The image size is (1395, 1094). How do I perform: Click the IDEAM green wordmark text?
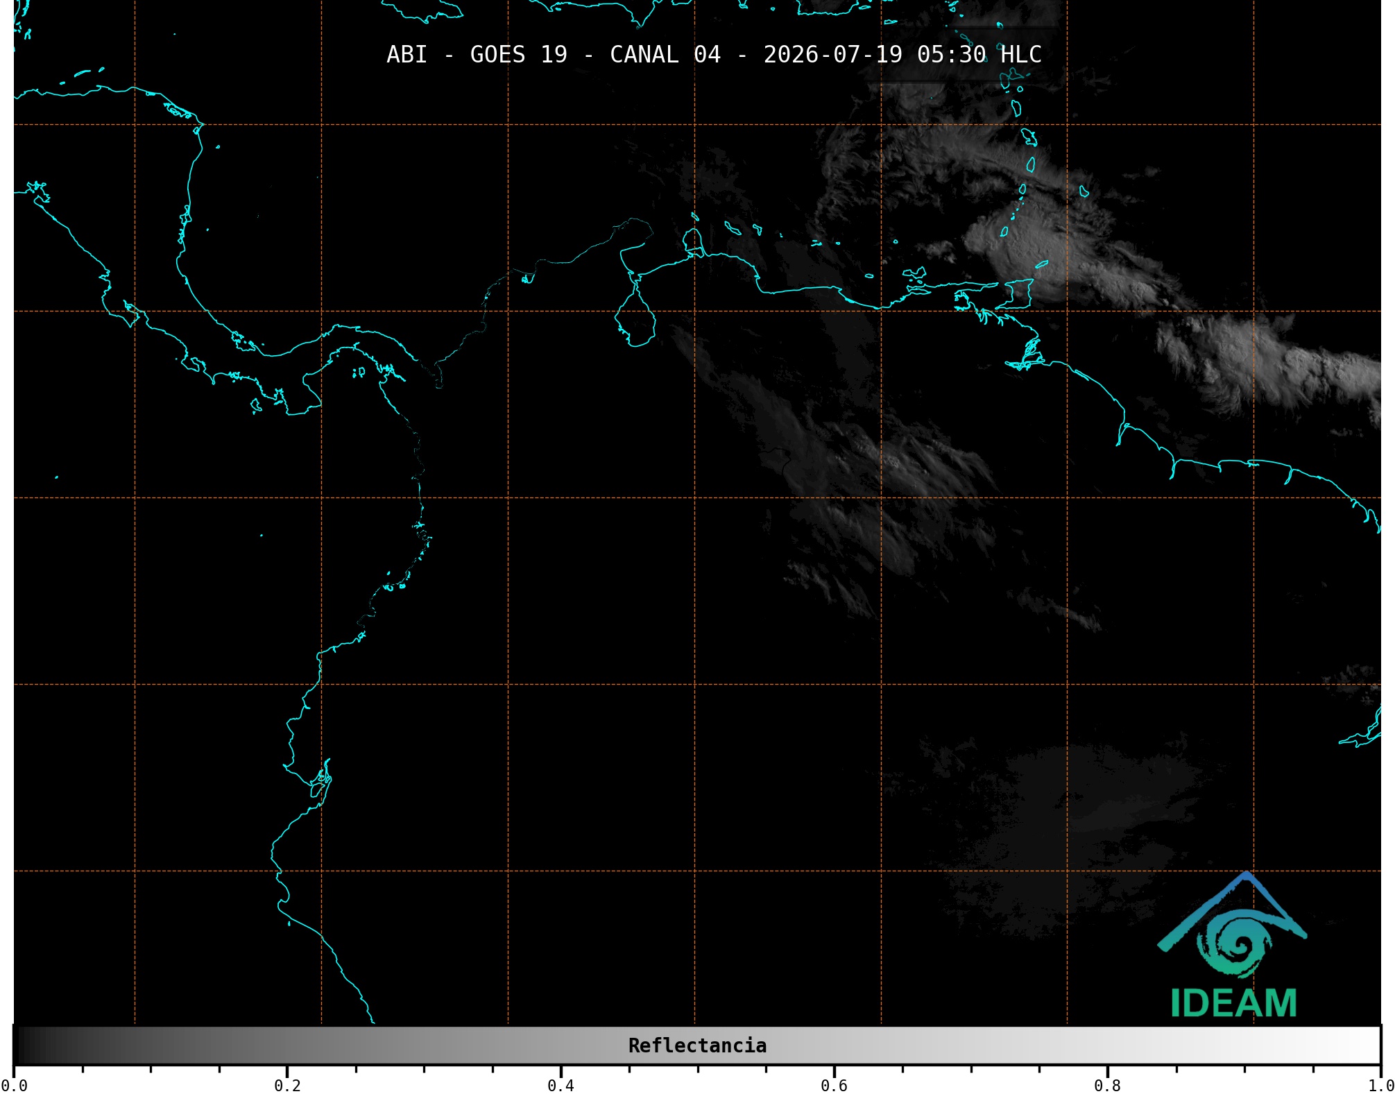click(x=1233, y=1003)
